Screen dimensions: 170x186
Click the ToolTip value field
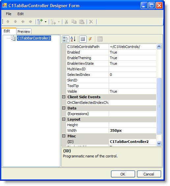tap(132, 86)
